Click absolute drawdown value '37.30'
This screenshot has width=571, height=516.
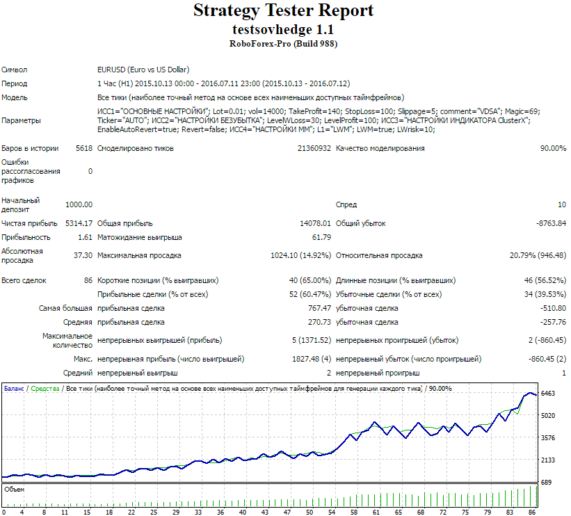click(83, 256)
